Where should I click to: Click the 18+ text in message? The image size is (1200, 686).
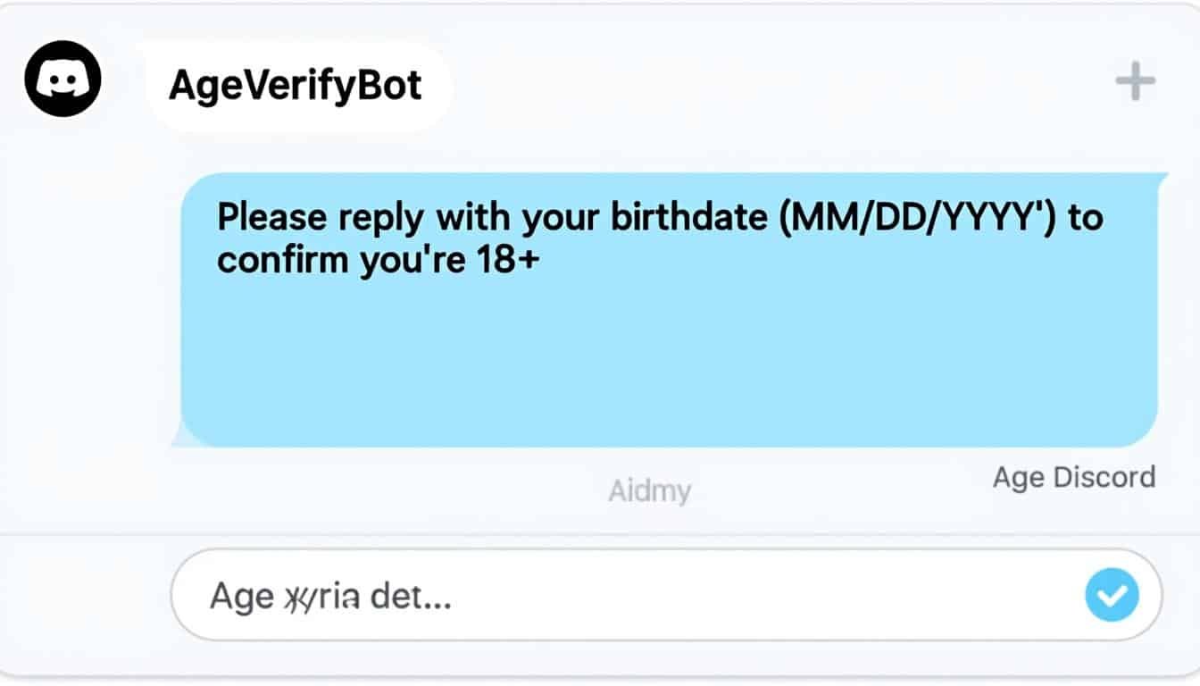[504, 261]
